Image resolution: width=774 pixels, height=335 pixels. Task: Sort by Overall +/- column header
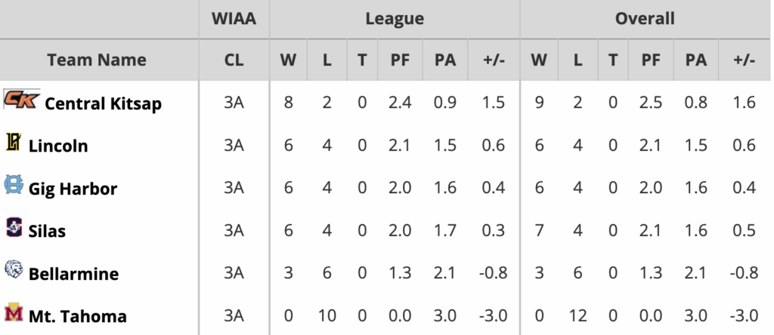745,60
